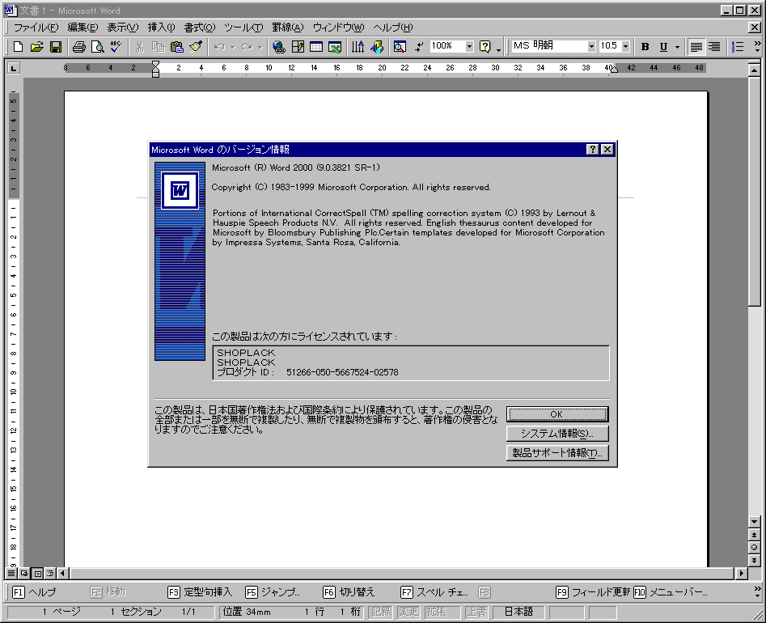Toggle the 上書 overtype indicator
The image size is (766, 623).
[x=476, y=612]
